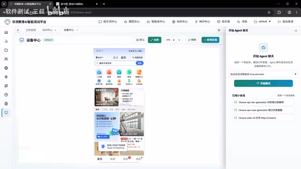Tap the green icon next to 商铺办公

[x=129, y=72]
